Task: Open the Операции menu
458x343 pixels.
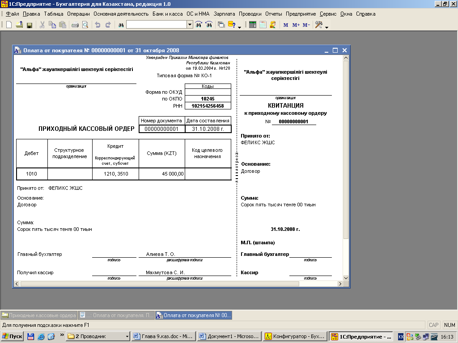Action: click(x=78, y=14)
